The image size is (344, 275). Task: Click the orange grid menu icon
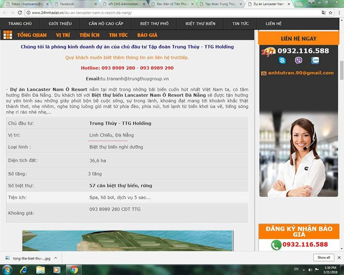(x=8, y=35)
